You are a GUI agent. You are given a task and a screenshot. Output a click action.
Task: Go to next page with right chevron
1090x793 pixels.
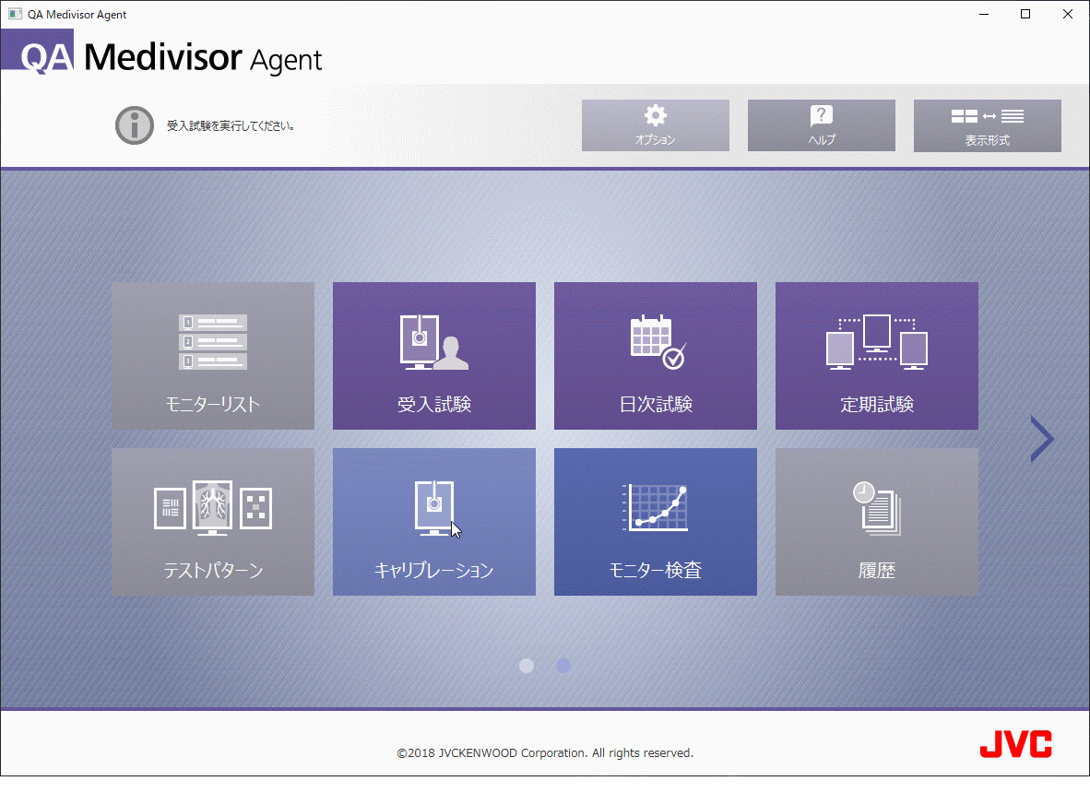pyautogui.click(x=1041, y=439)
